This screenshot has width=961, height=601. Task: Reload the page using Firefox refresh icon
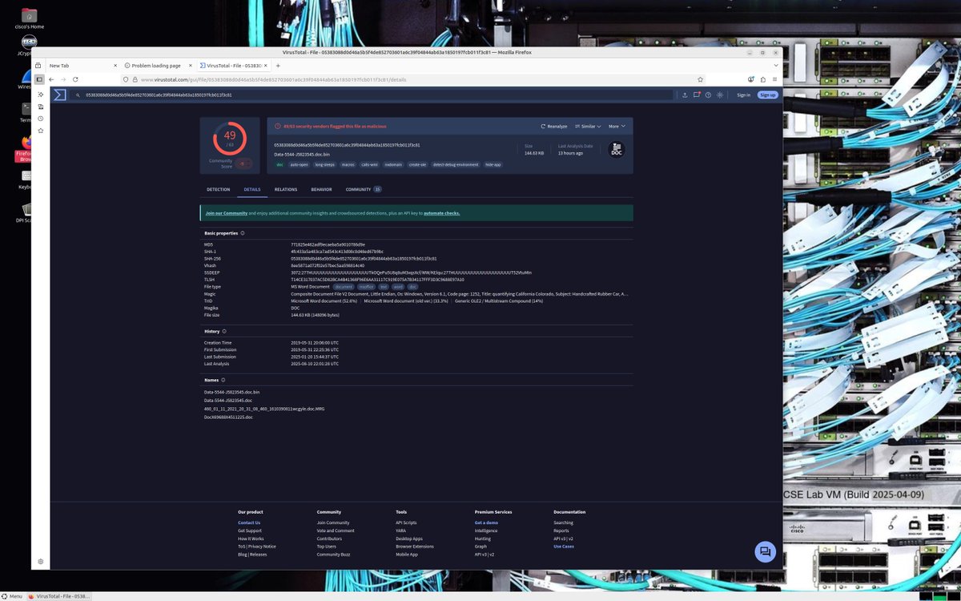75,79
